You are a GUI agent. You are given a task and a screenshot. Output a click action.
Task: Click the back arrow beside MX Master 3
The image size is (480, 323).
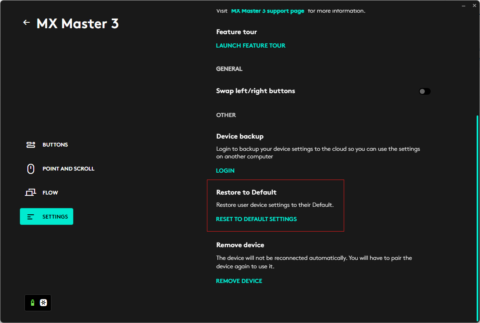point(27,23)
